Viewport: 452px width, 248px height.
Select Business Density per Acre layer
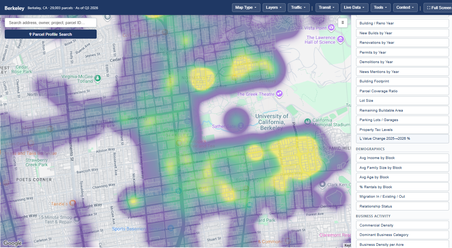[402, 244]
